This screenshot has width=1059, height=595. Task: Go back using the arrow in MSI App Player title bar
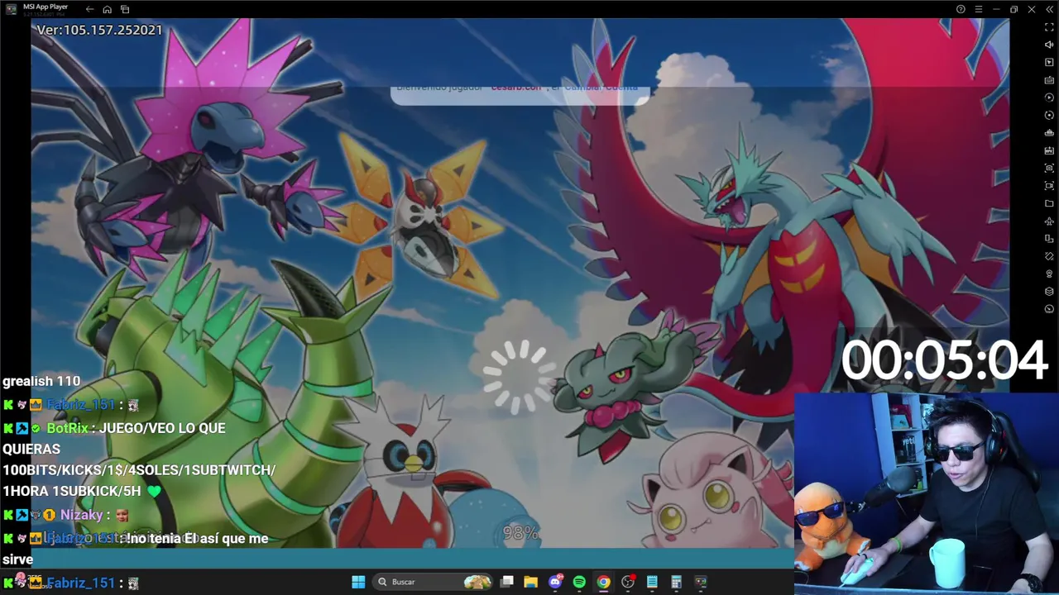(89, 9)
